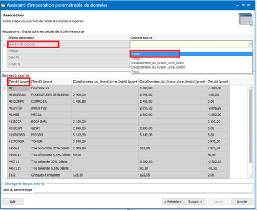Select the 445661 account cell
The width and height of the screenshot is (257, 210).
click(19, 148)
